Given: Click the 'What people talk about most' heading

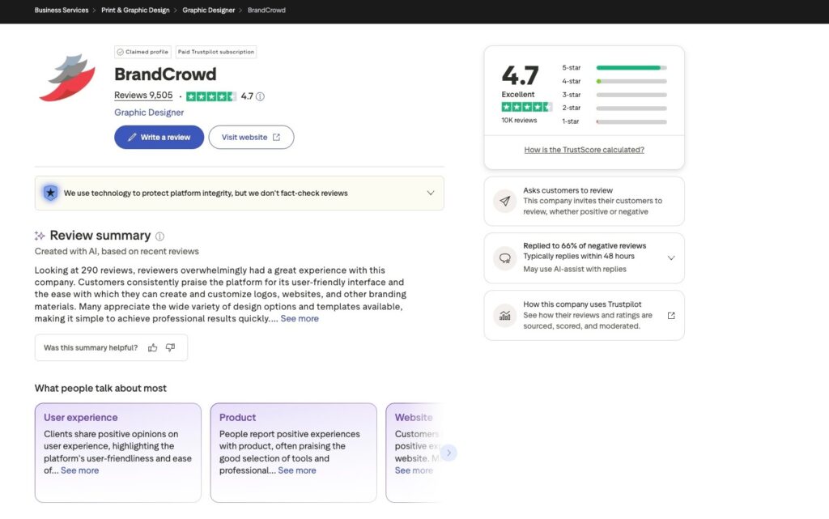Looking at the screenshot, I should pos(100,388).
